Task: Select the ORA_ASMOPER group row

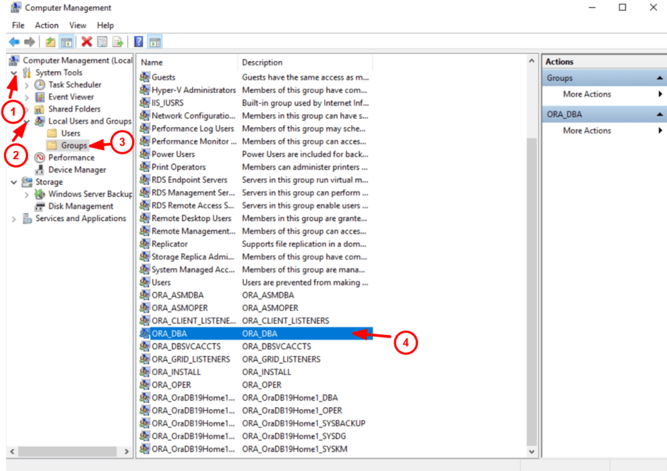Action: [x=255, y=307]
